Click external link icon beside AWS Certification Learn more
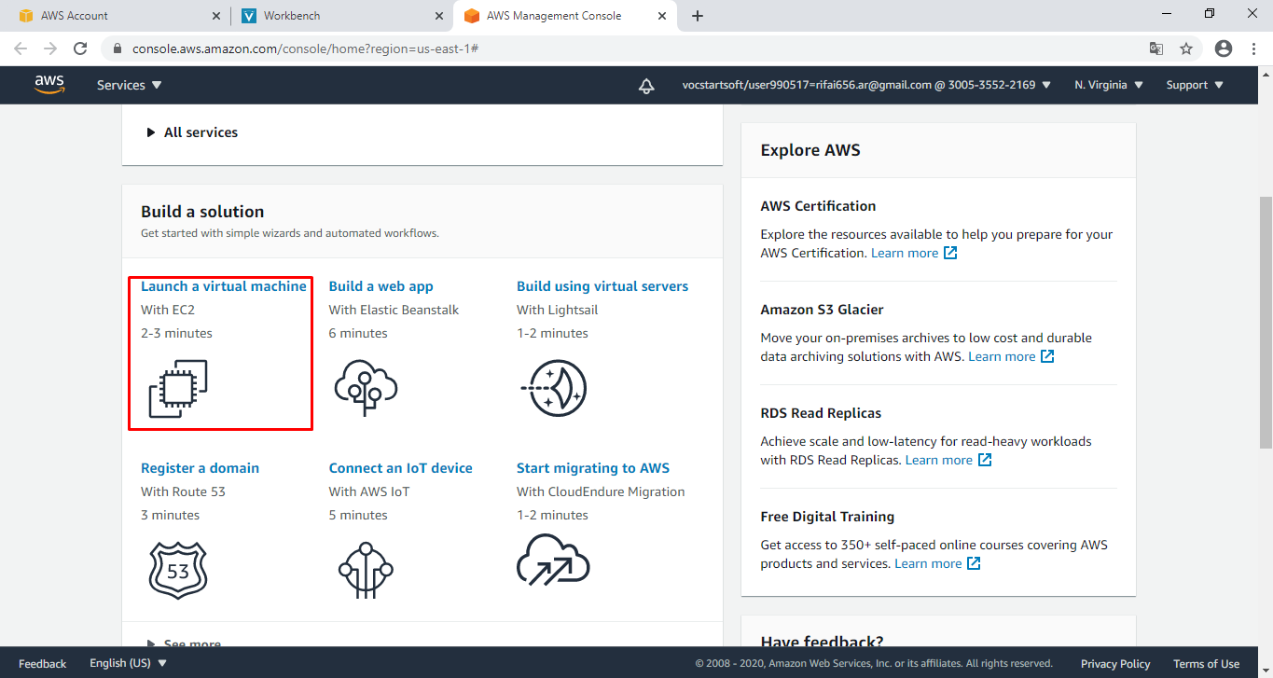This screenshot has width=1273, height=678. (x=950, y=253)
